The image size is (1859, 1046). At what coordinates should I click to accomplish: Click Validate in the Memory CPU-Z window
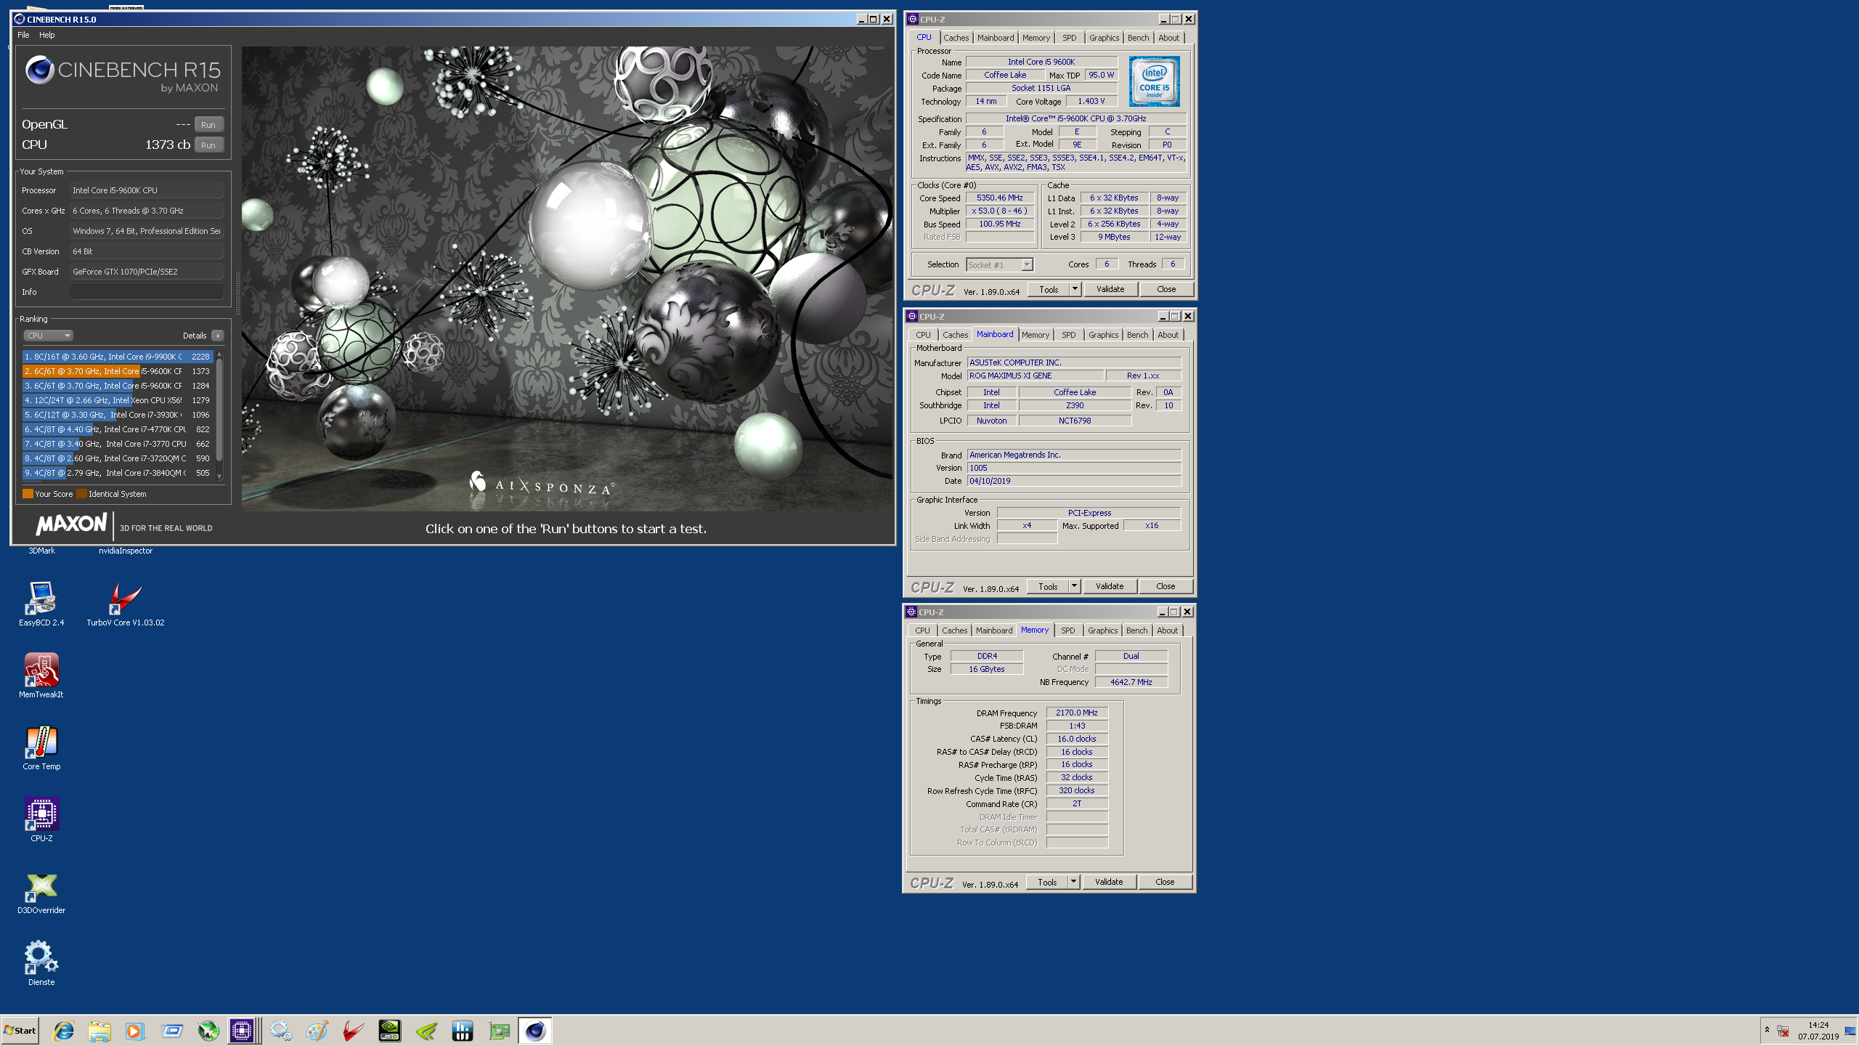pos(1109,882)
